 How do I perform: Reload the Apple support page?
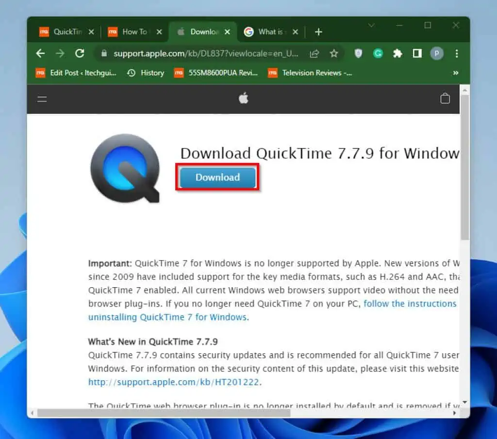[x=80, y=53]
